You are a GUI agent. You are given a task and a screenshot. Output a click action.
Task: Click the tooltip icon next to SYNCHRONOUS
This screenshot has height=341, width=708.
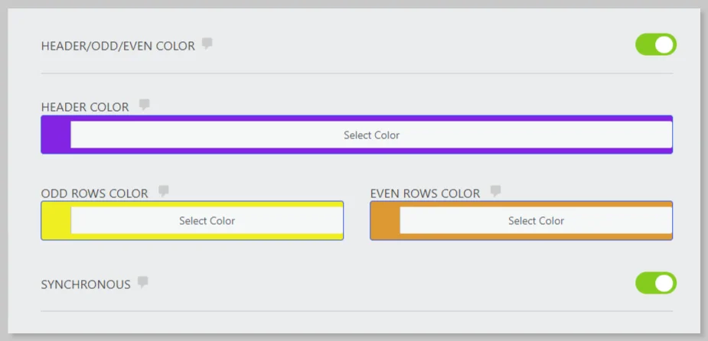[x=142, y=282]
